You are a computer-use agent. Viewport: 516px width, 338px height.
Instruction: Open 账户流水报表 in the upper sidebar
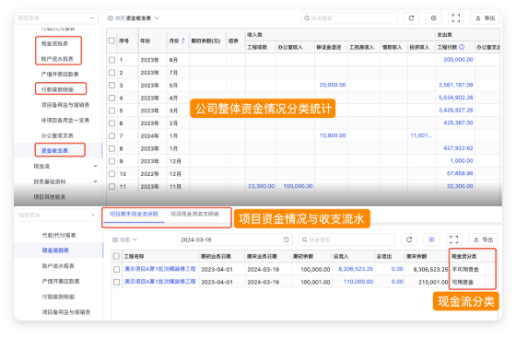pyautogui.click(x=57, y=59)
